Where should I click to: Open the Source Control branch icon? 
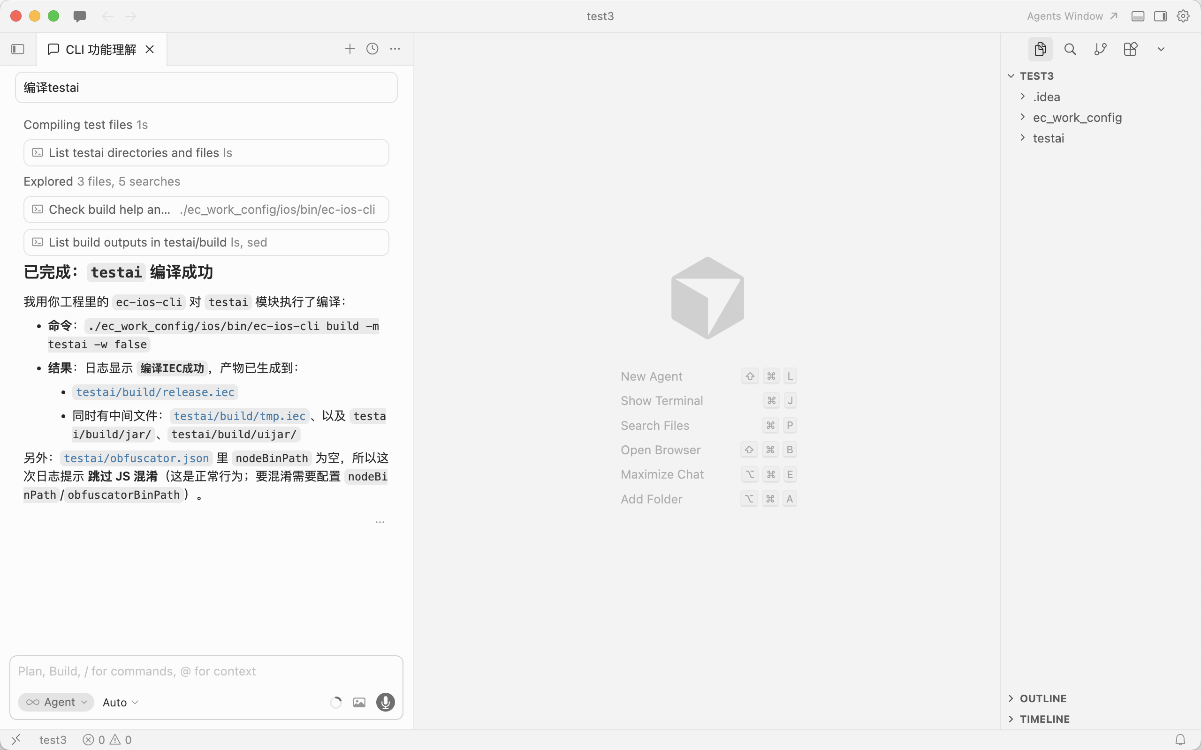click(1100, 49)
